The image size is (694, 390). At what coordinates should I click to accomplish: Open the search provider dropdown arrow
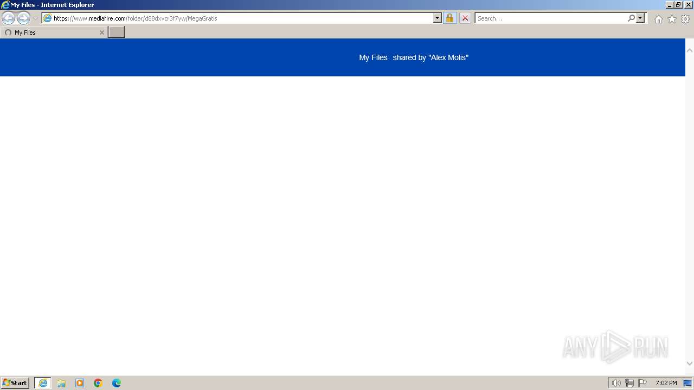click(x=640, y=18)
